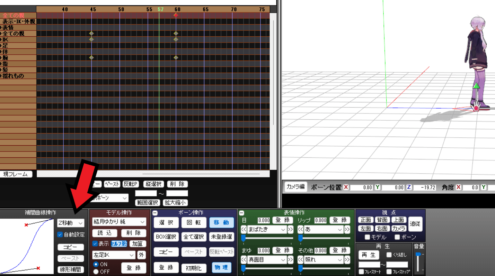Switch view to 正面 front
The image size is (495, 276).
[x=365, y=220]
